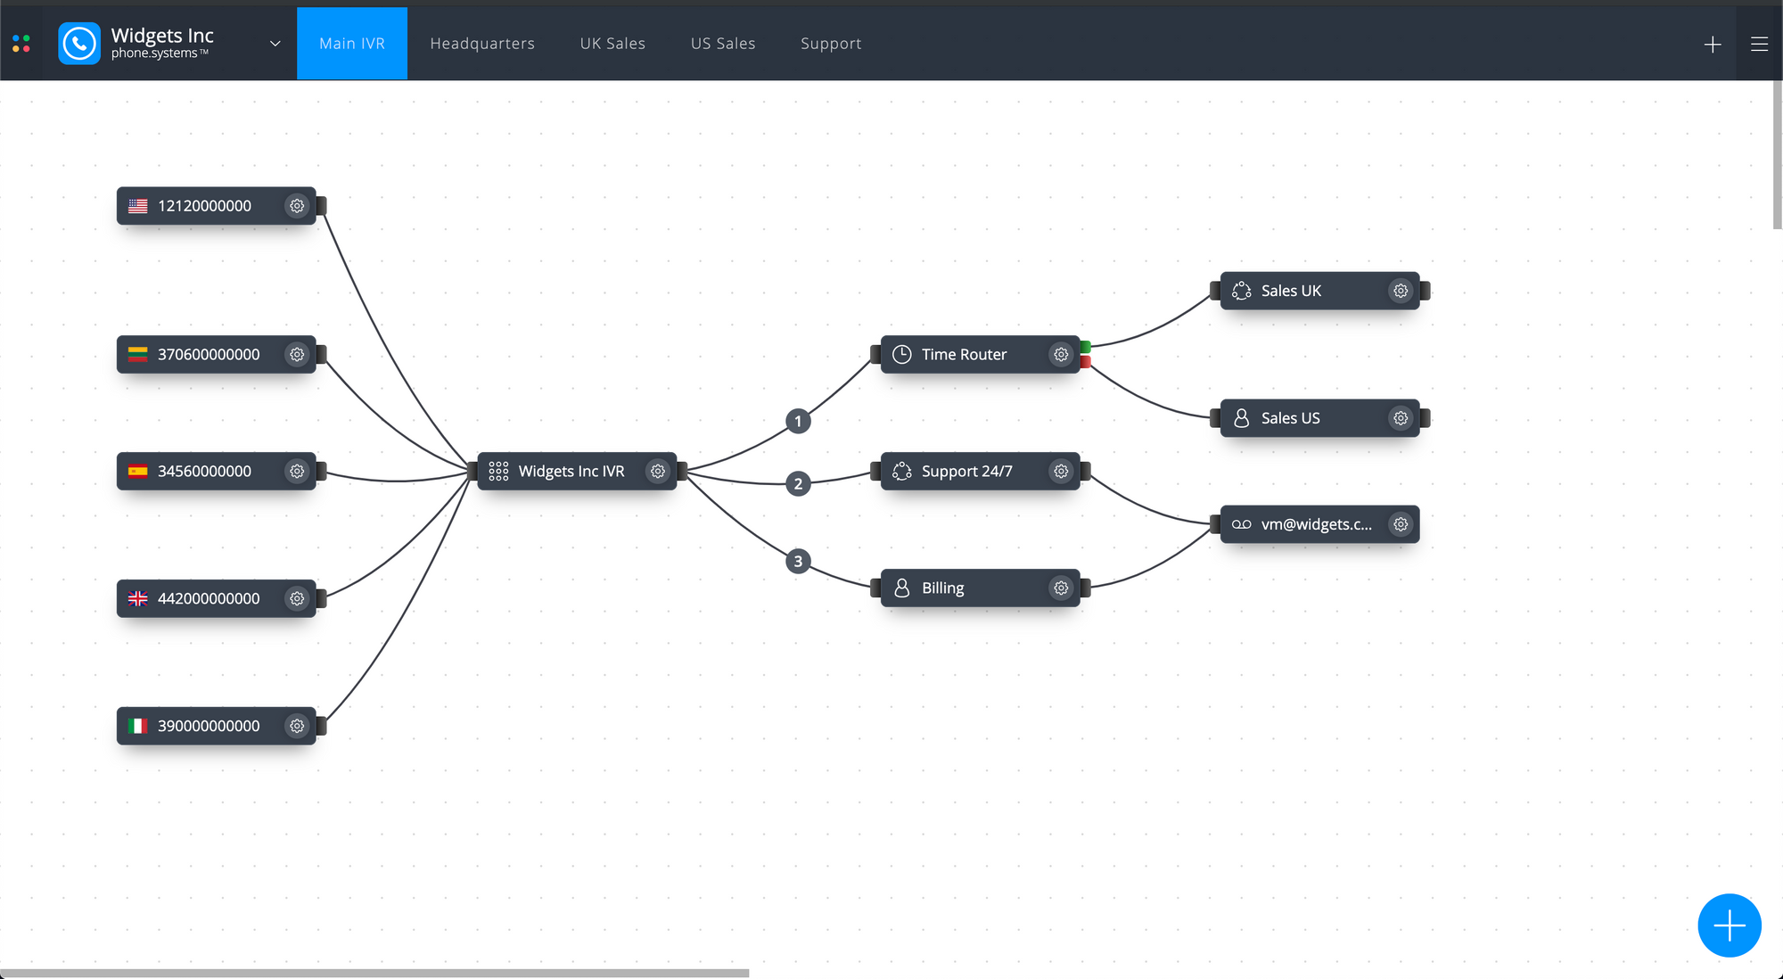Click the voicemail node gear icon
This screenshot has width=1783, height=979.
click(1401, 524)
